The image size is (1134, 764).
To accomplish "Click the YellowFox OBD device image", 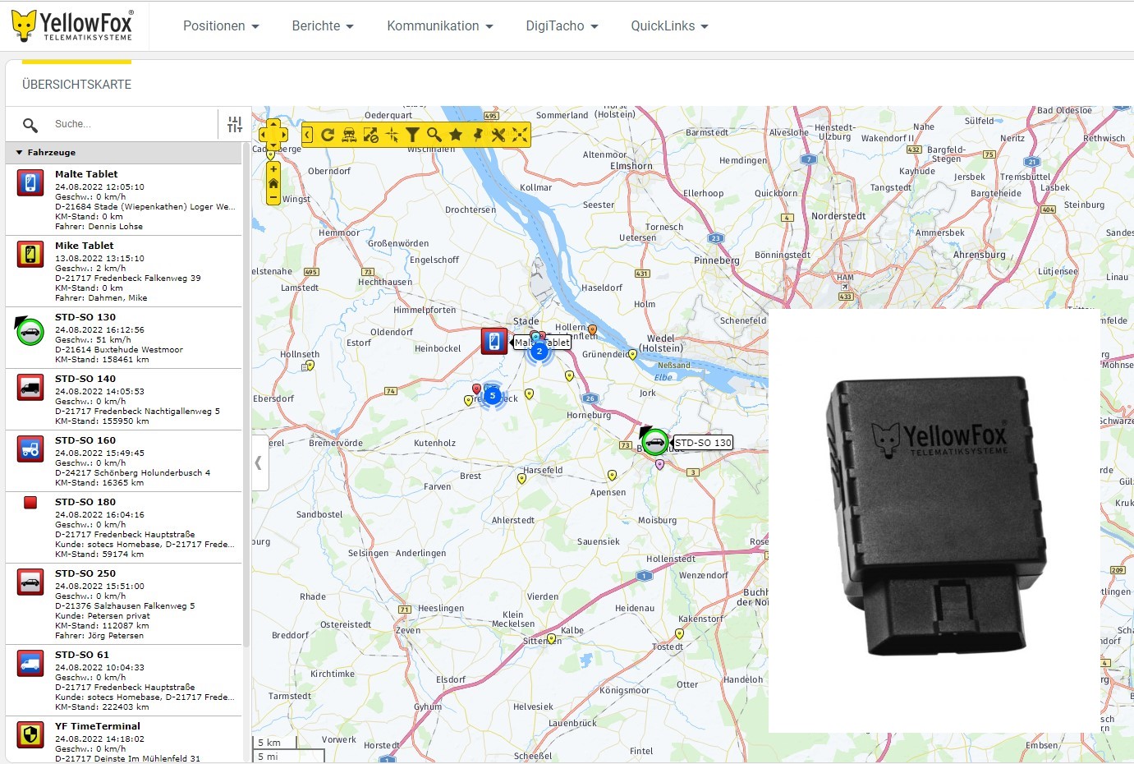I will [936, 517].
